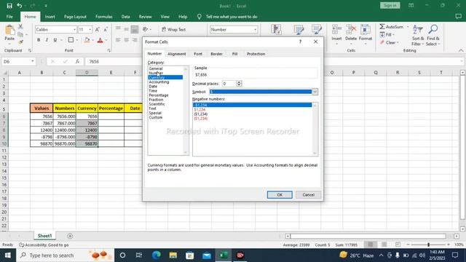Toggle Bold formatting
The height and width of the screenshot is (262, 466).
click(x=39, y=40)
